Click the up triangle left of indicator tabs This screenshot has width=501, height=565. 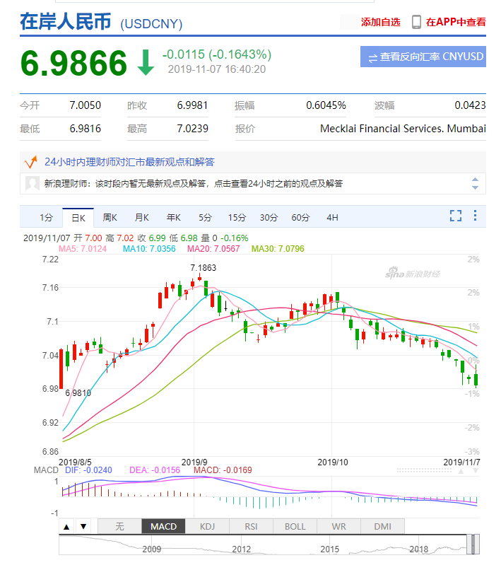point(66,527)
